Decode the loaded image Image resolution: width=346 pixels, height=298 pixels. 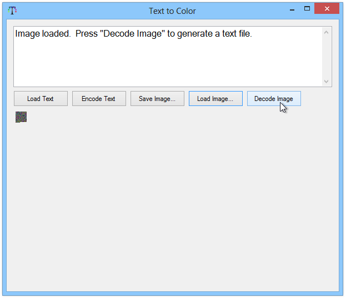point(274,99)
